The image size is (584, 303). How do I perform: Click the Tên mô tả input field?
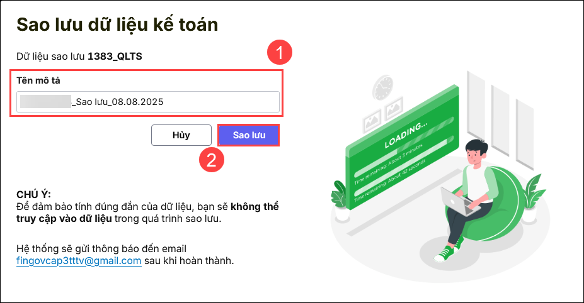click(148, 101)
